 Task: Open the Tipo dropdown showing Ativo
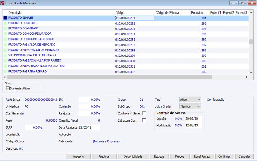(x=190, y=100)
